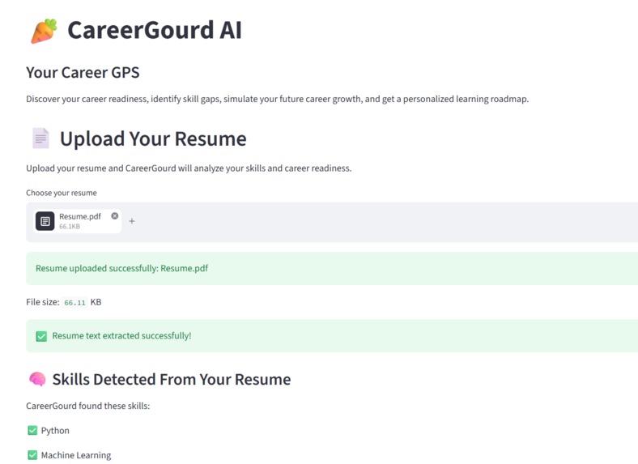Click the 66.1KB file size label
Viewport: 638px width, 464px height.
point(70,227)
